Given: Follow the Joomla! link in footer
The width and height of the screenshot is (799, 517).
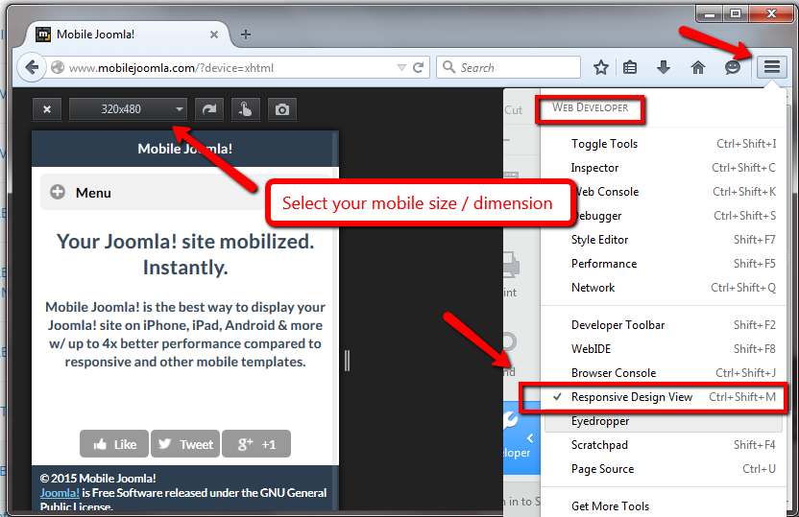Looking at the screenshot, I should tap(60, 493).
